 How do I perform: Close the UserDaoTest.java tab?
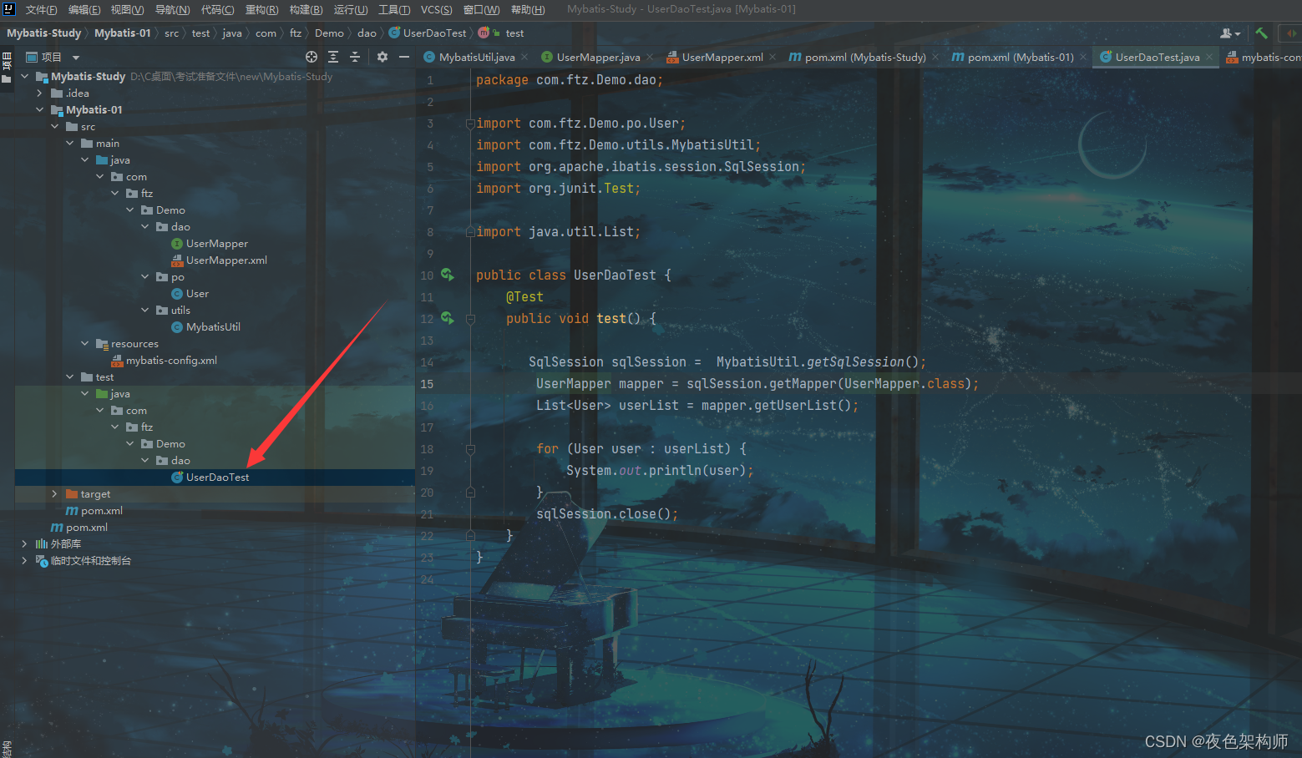tap(1209, 57)
